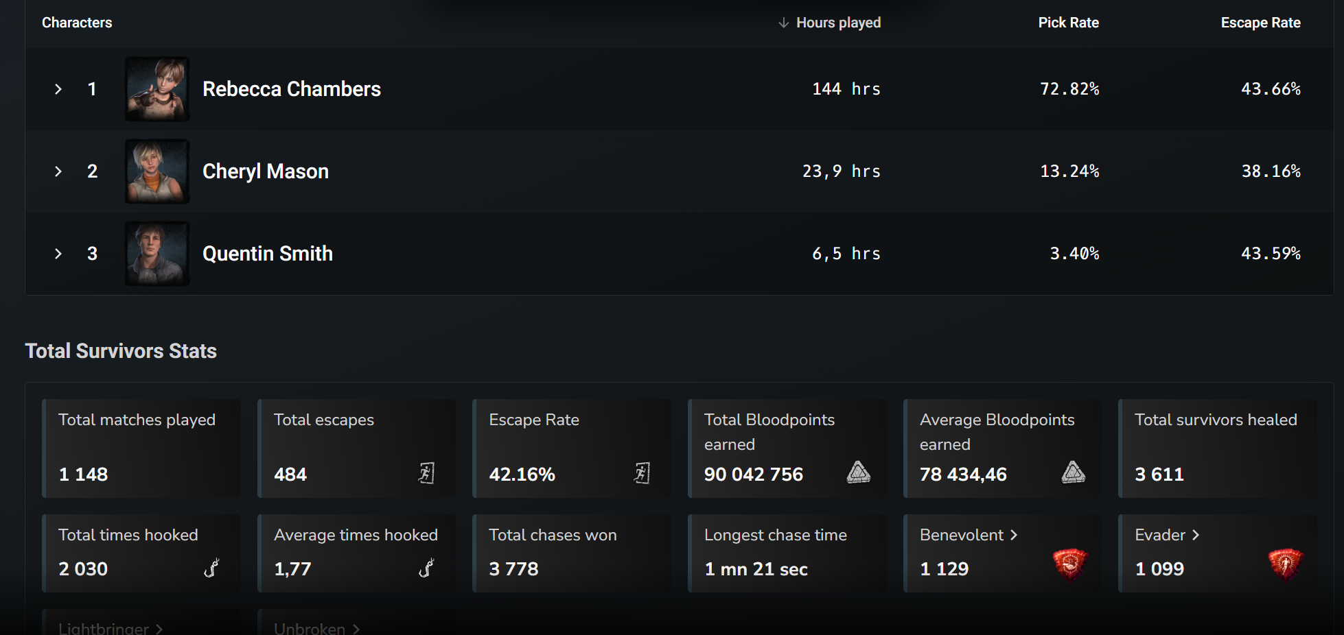Click the Total times hooked value 2 030

(x=83, y=569)
